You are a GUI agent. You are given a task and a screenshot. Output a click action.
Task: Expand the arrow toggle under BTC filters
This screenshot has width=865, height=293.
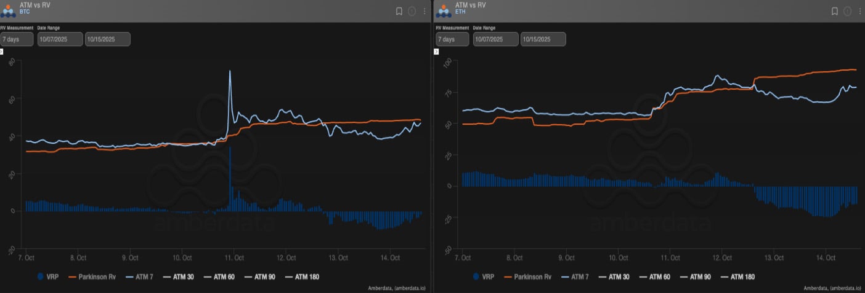pos(2,52)
